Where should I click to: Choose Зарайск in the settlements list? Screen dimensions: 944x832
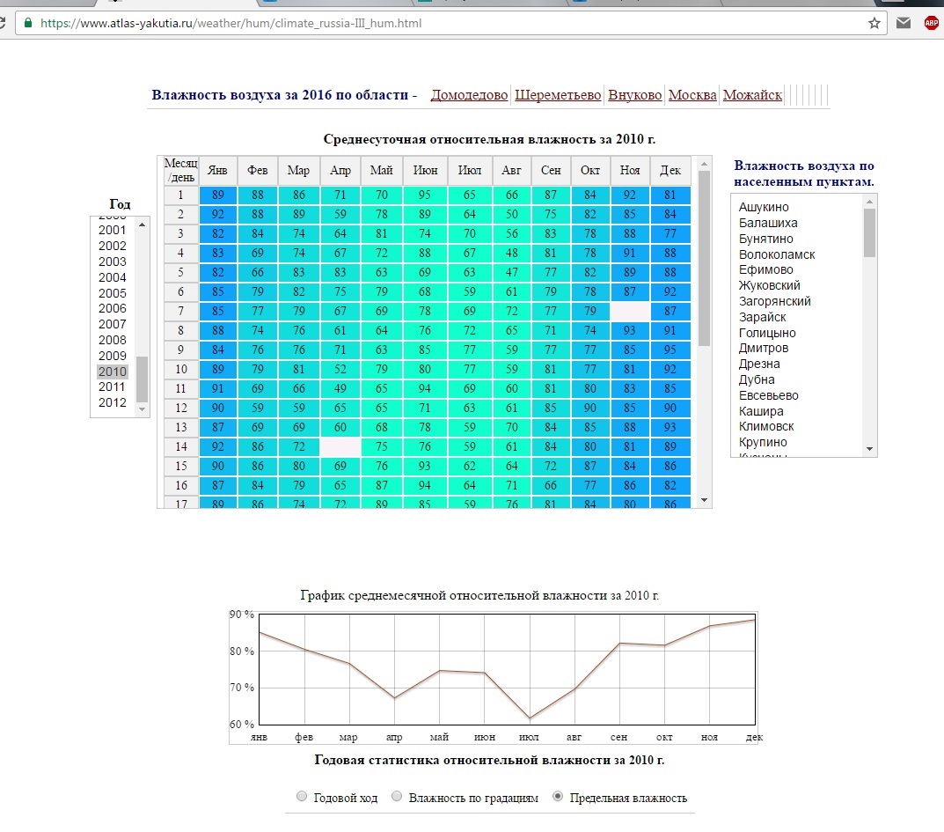[762, 317]
